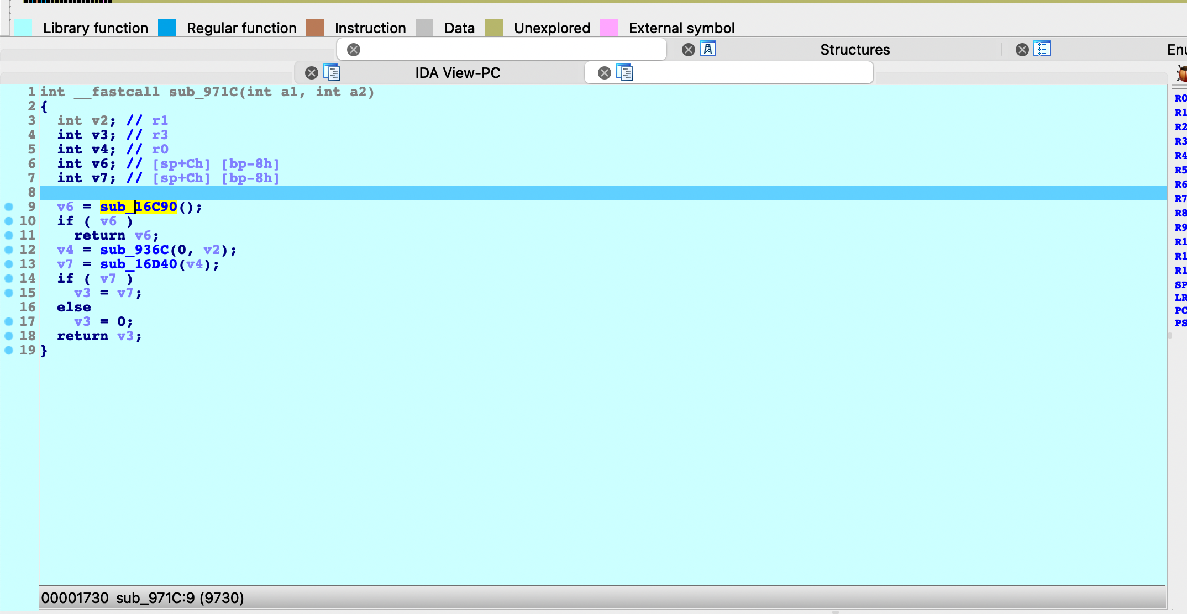Screen dimensions: 1187x614
Task: Close the Enums tab
Action: click(x=1022, y=50)
